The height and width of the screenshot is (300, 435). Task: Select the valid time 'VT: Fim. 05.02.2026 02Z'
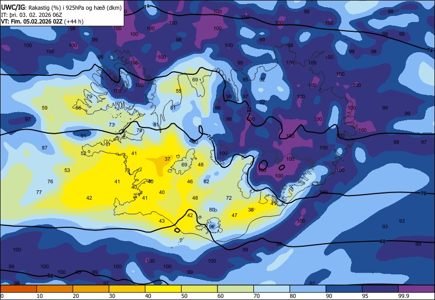32,22
